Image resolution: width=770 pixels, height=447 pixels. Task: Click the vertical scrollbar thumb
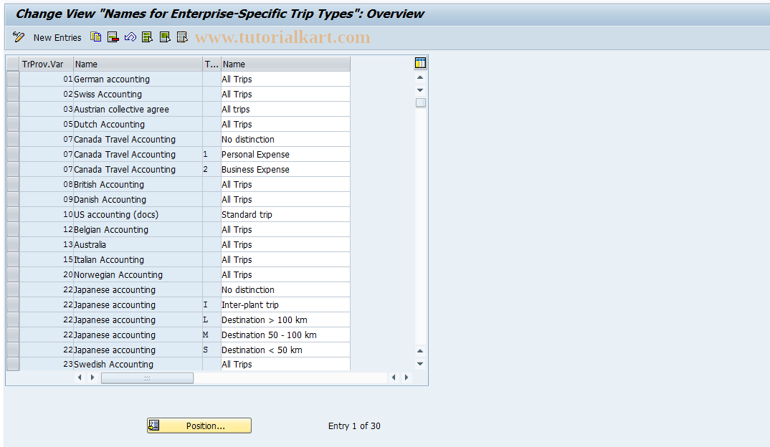point(420,102)
